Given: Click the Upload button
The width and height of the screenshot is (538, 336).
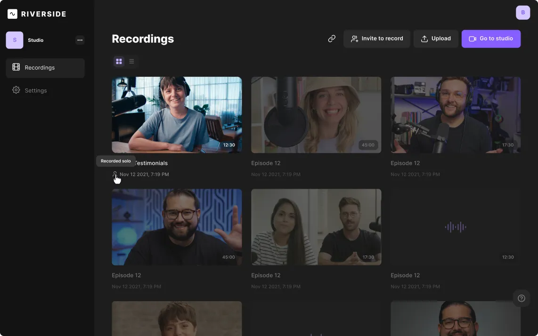Looking at the screenshot, I should (x=436, y=39).
